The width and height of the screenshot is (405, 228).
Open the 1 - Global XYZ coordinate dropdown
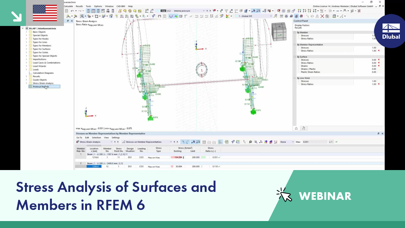pos(271,16)
